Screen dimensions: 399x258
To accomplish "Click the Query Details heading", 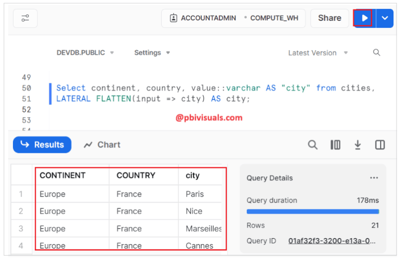I will 269,178.
